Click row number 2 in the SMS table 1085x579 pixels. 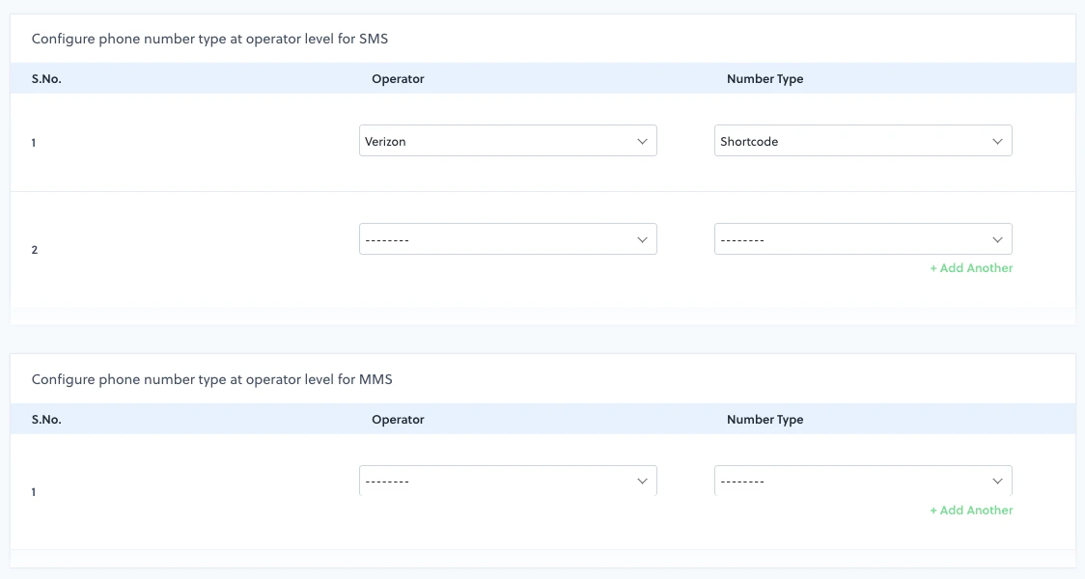coord(34,249)
